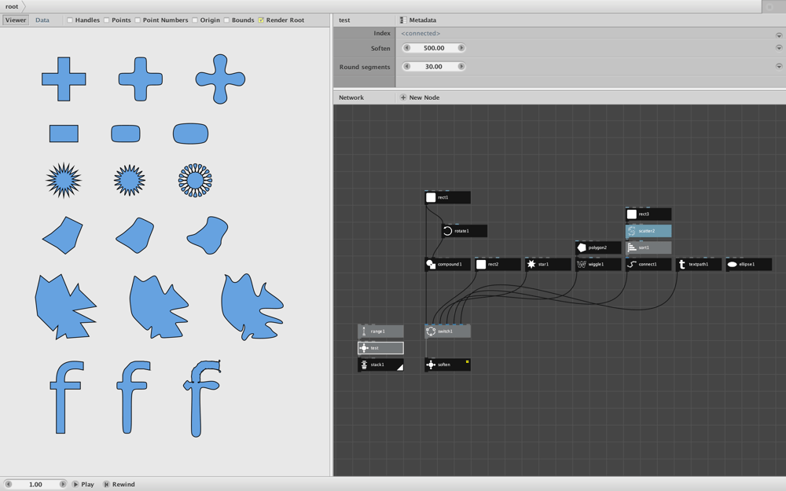This screenshot has width=786, height=491.
Task: Open the Metadata panel
Action: 418,20
